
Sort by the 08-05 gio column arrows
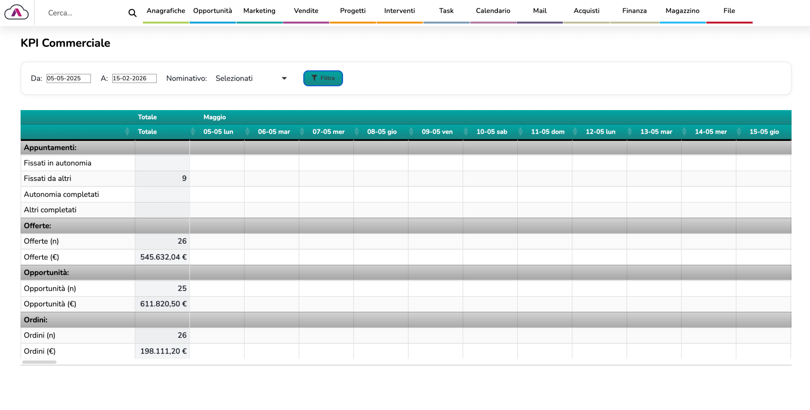coord(411,132)
